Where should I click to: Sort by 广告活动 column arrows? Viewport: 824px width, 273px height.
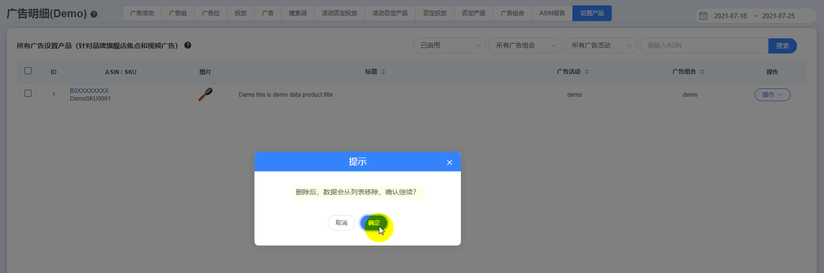[587, 72]
